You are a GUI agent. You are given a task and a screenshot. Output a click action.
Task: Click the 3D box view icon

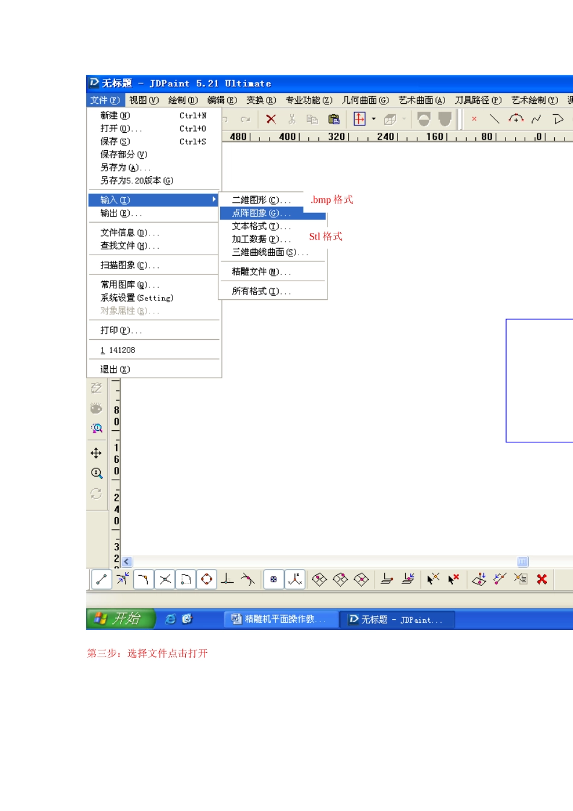(390, 119)
